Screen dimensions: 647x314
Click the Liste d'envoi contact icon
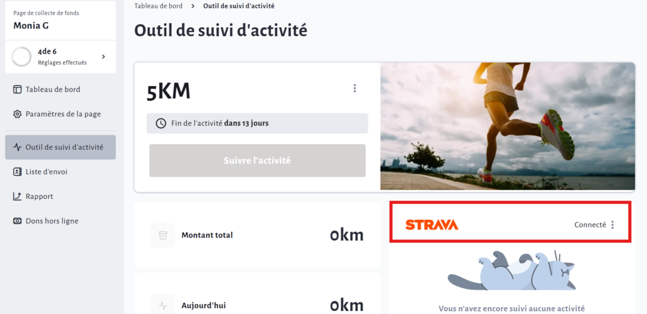coord(17,172)
